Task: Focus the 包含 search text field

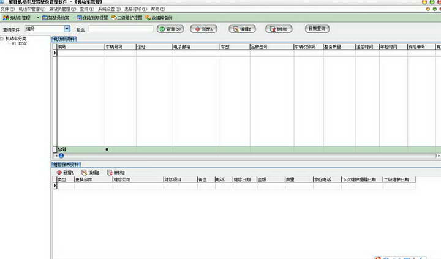Action: tap(121, 29)
